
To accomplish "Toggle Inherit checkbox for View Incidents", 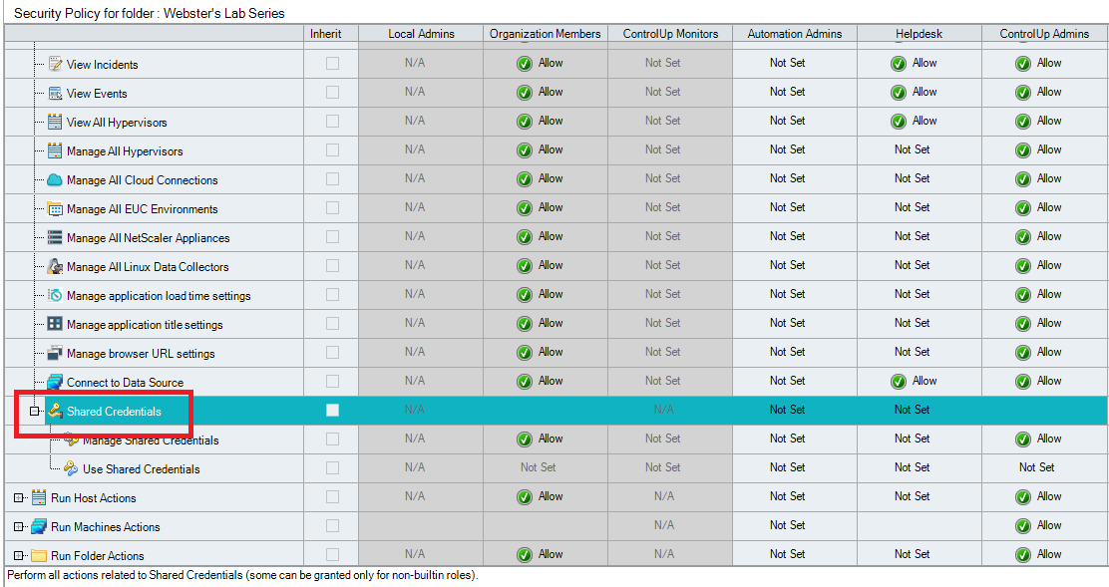I will pyautogui.click(x=332, y=64).
